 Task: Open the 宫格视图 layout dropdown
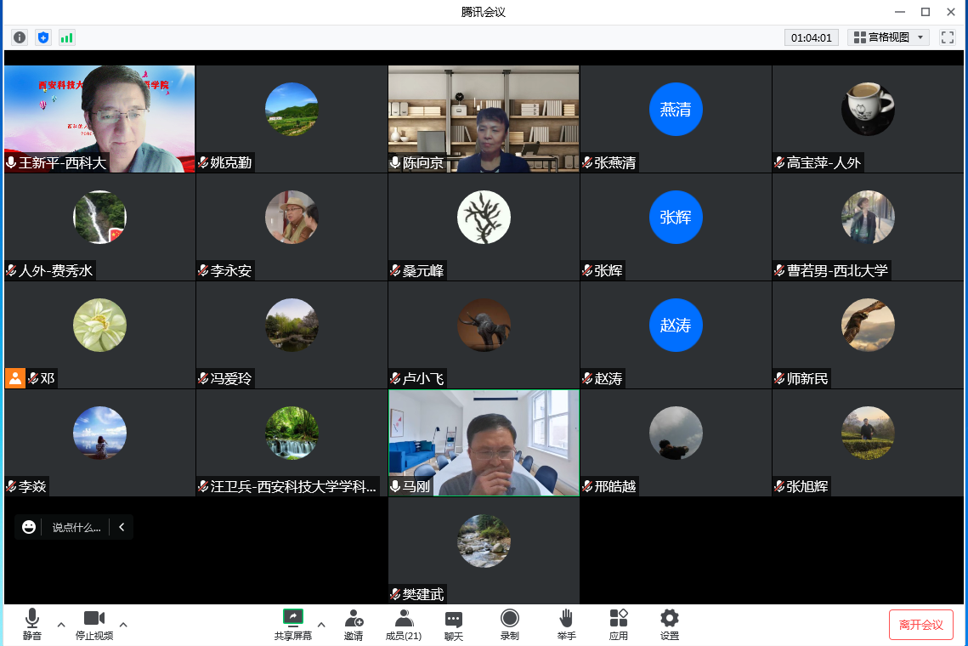[x=888, y=37]
